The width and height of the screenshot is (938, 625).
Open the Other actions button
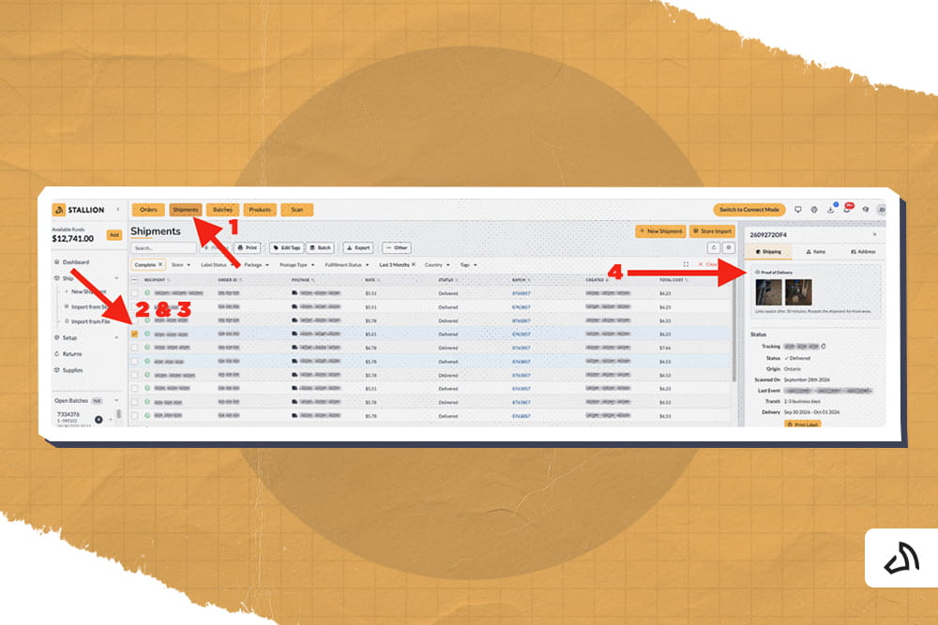[x=397, y=247]
